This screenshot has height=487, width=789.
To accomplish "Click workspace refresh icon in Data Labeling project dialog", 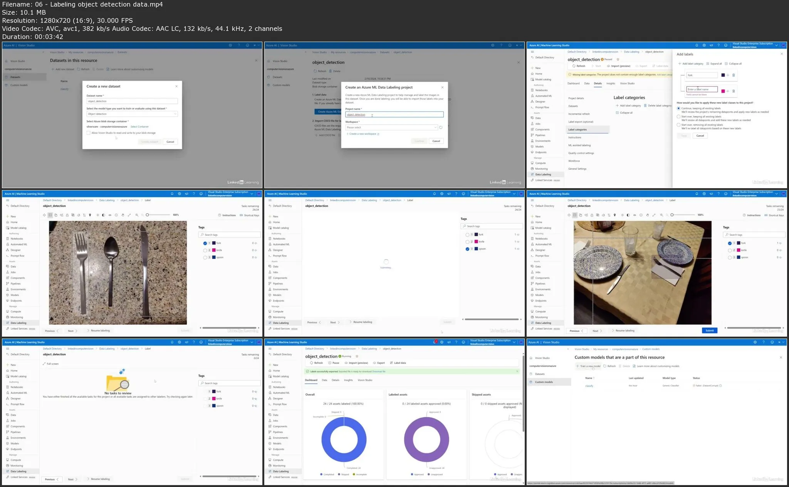I will (441, 127).
